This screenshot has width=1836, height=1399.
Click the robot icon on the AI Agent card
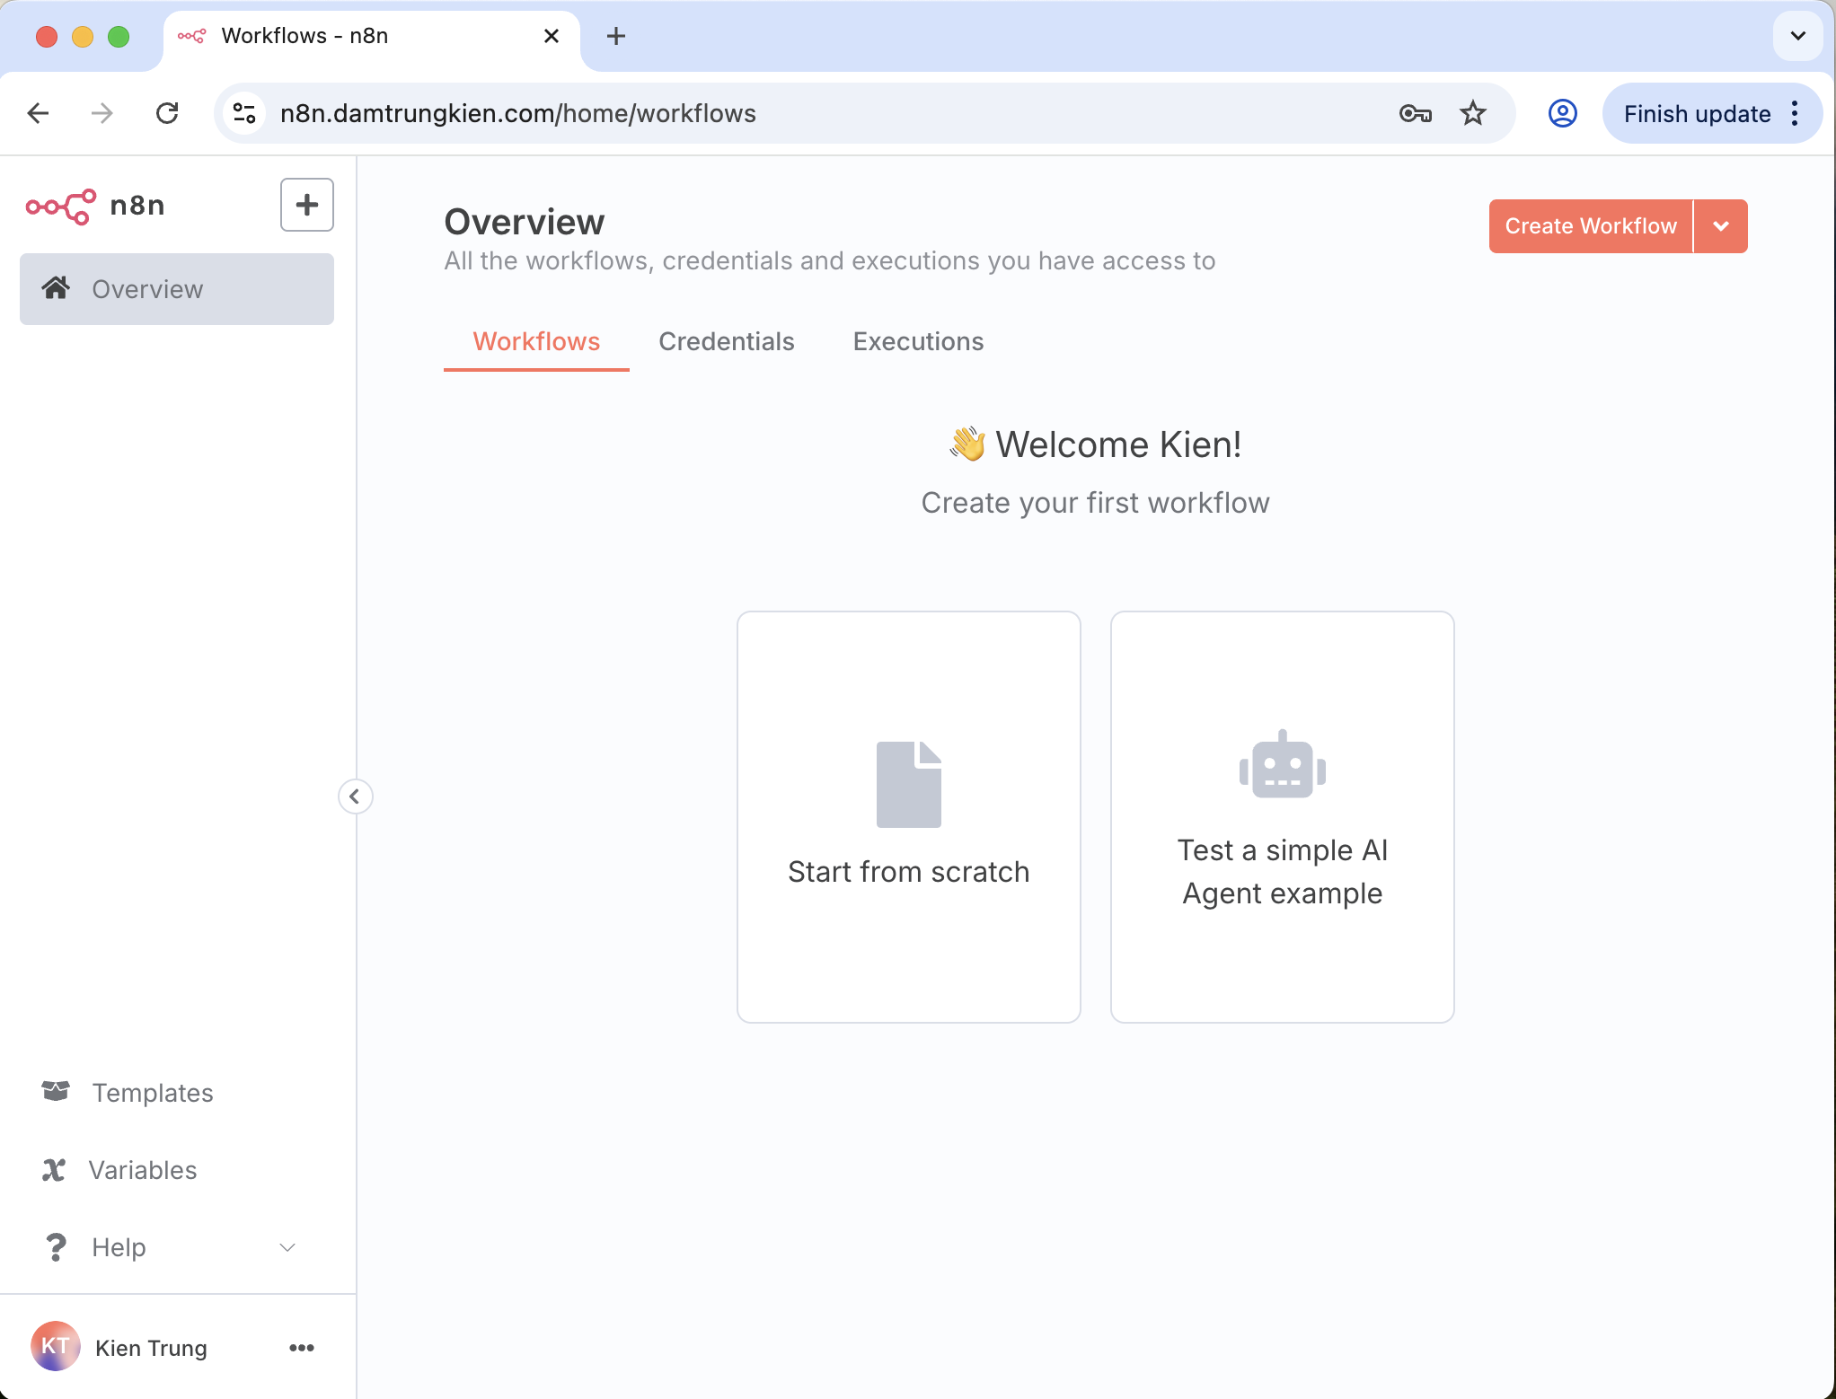point(1283,764)
